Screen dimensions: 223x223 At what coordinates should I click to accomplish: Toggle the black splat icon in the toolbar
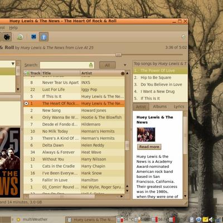pos(7,37)
